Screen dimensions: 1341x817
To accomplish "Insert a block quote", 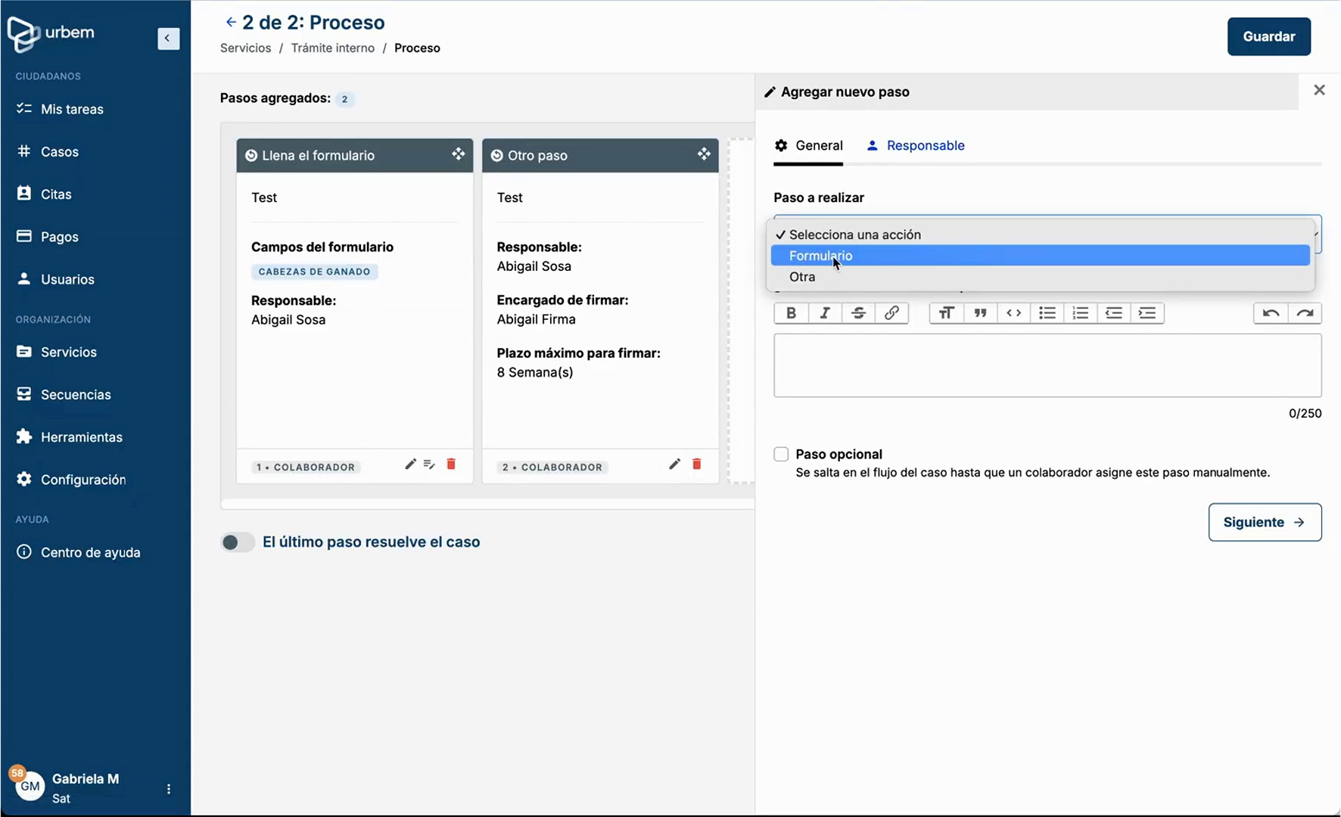I will pyautogui.click(x=980, y=313).
